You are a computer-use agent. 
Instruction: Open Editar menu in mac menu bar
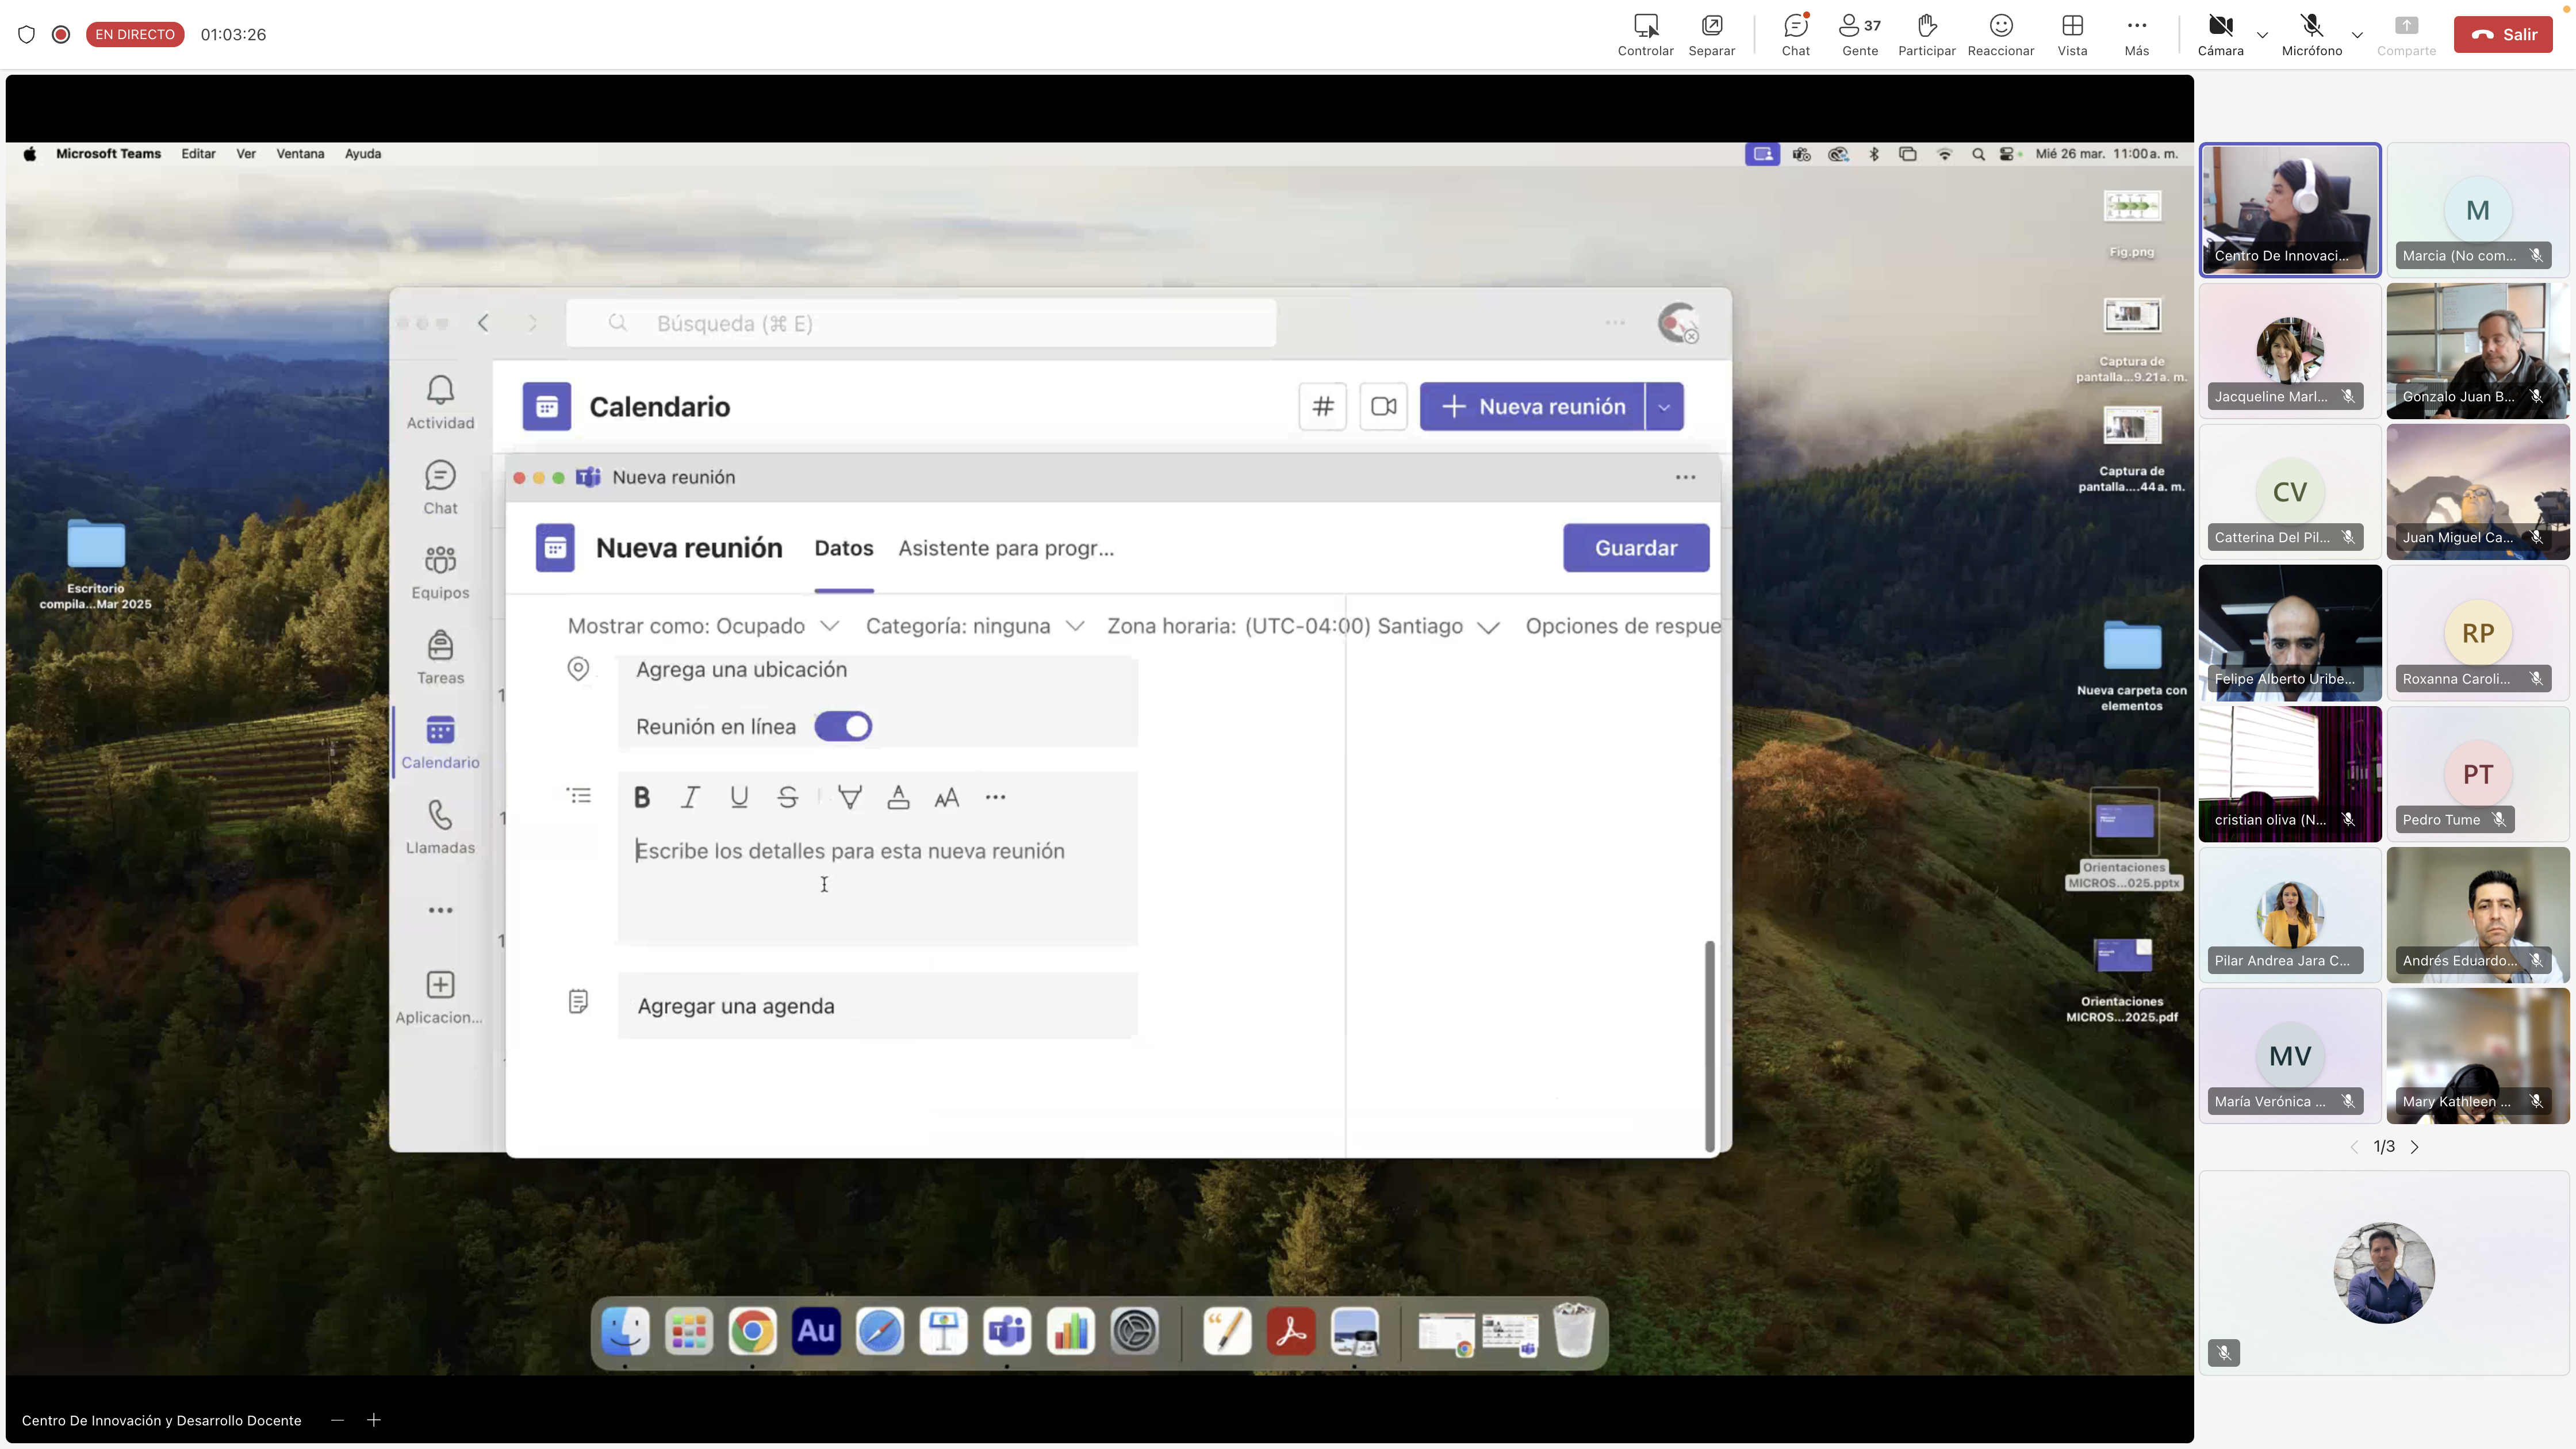(198, 154)
